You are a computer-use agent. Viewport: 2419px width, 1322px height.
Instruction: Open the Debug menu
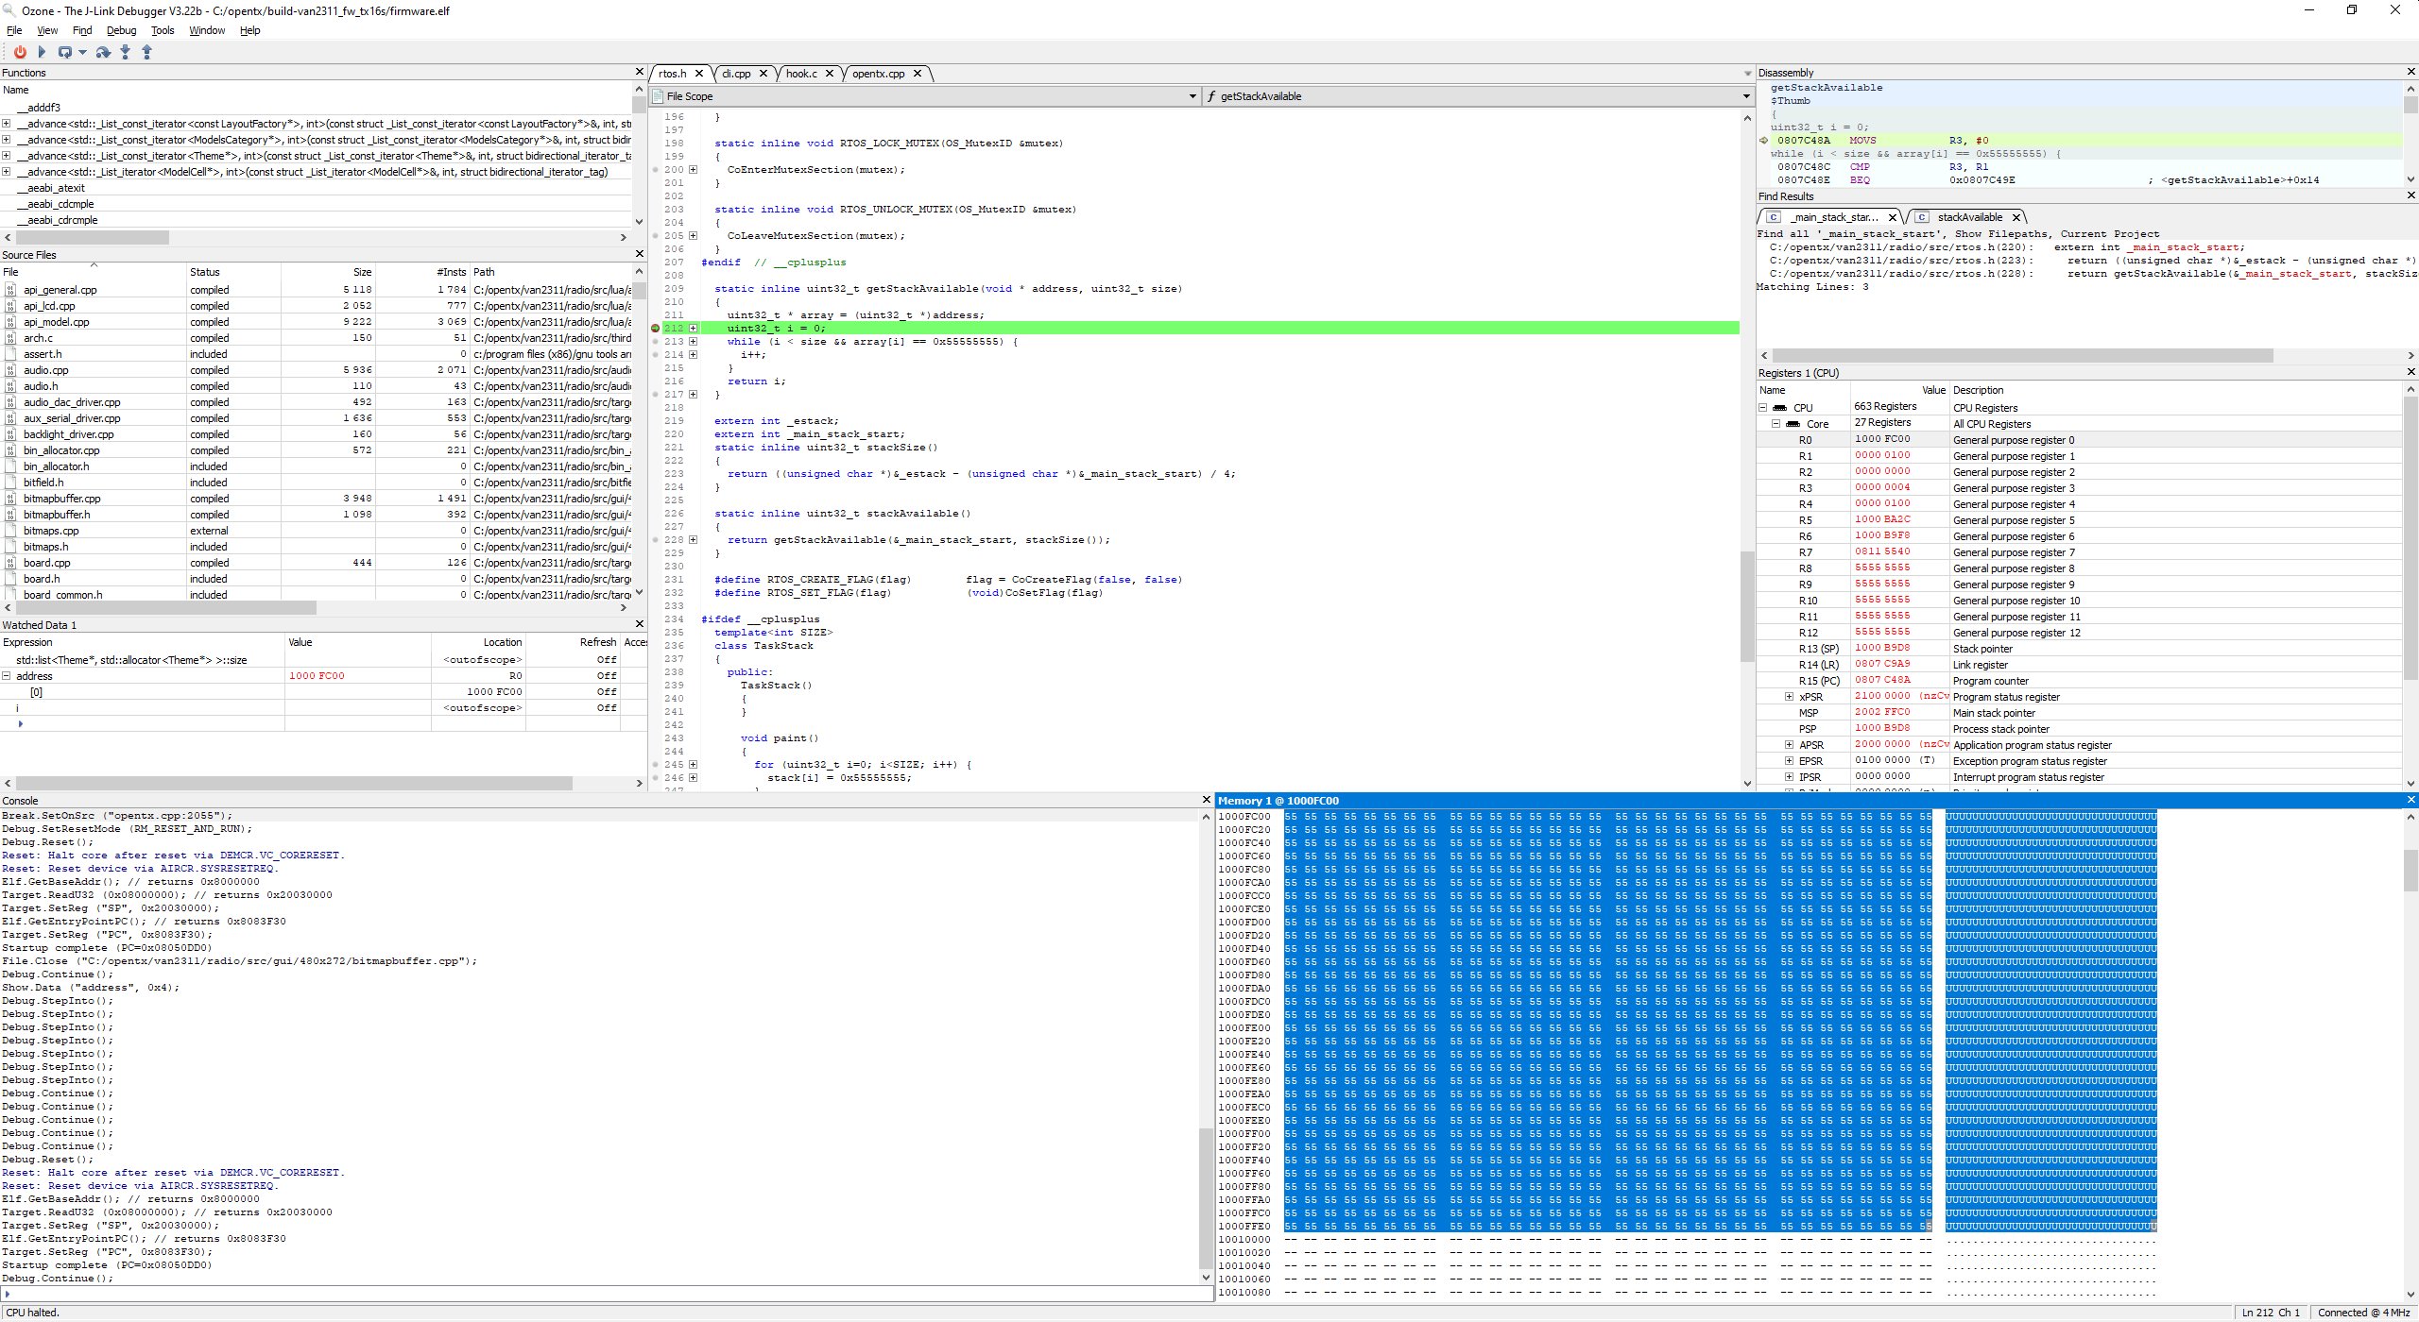pos(121,30)
